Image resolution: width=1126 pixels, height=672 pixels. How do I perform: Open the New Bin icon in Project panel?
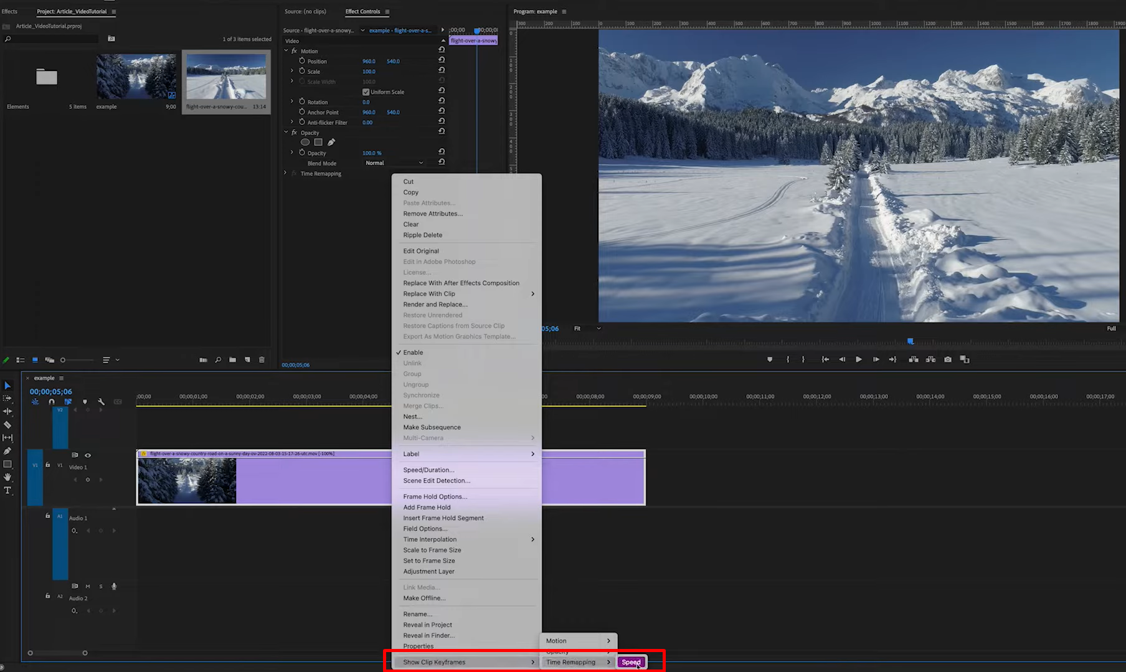tap(232, 360)
